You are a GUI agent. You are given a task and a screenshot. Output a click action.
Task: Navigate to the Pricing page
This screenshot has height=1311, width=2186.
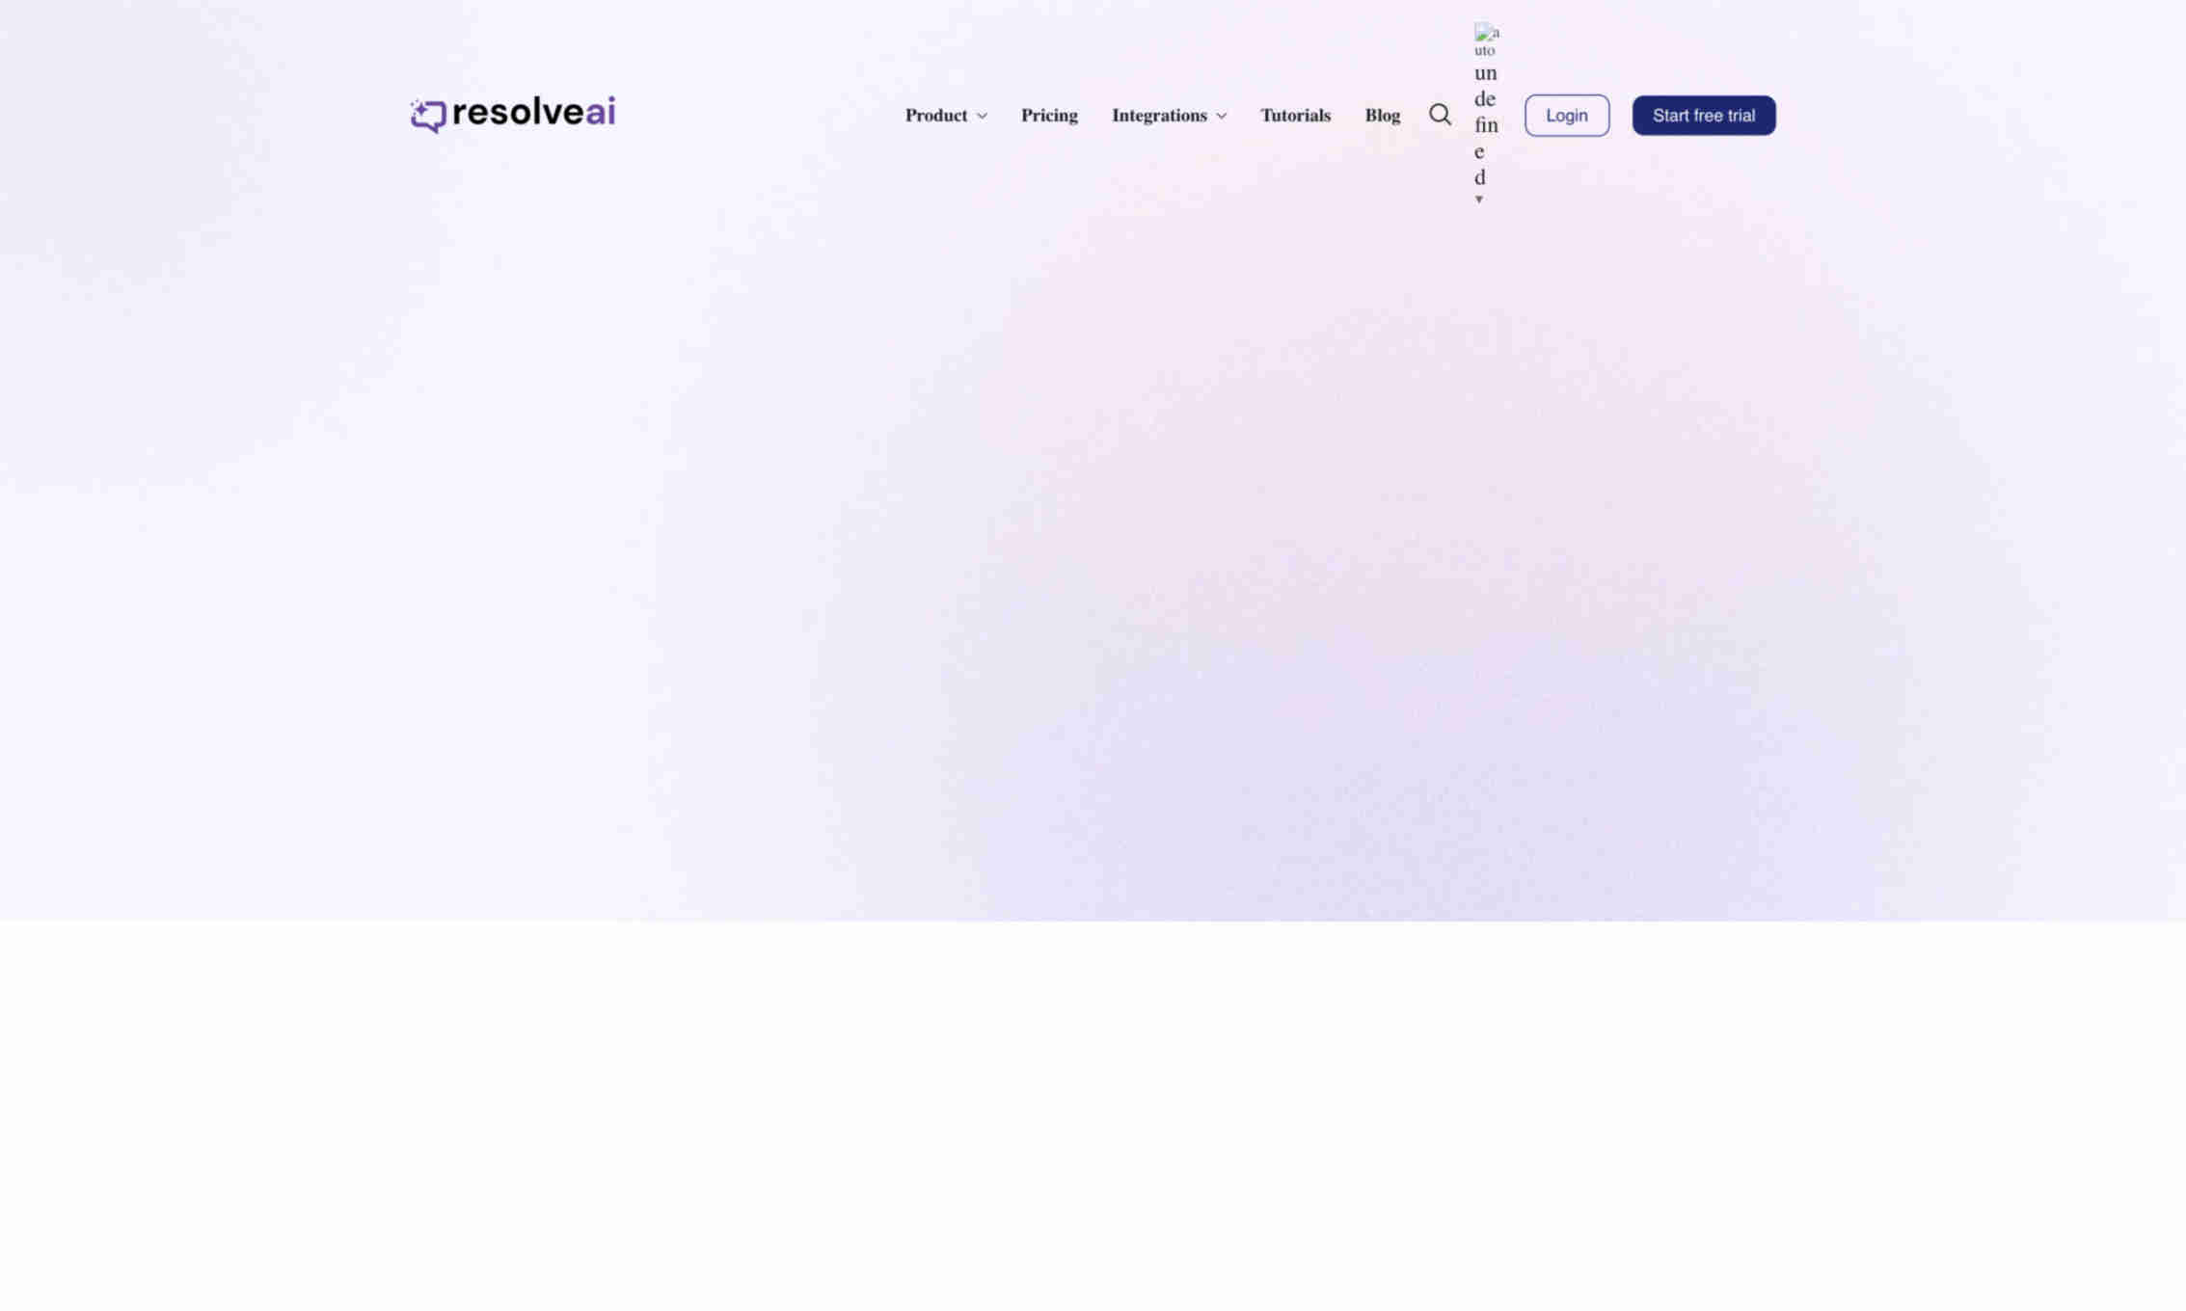[x=1048, y=114]
